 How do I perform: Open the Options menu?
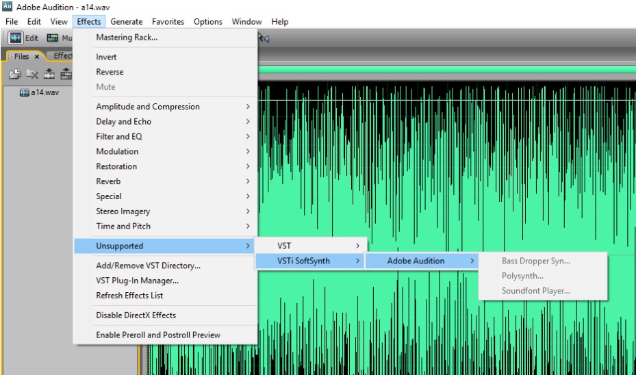pos(208,21)
